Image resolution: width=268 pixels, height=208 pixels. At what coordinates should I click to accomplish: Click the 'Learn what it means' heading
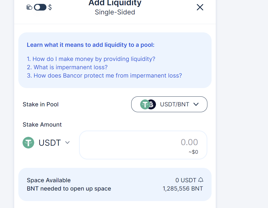[91, 45]
